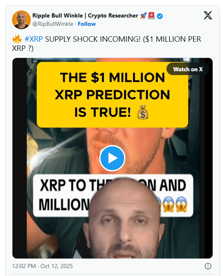Viewport: 223px width, 276px height.
Task: Play the embedded XRP video
Action: (x=112, y=158)
